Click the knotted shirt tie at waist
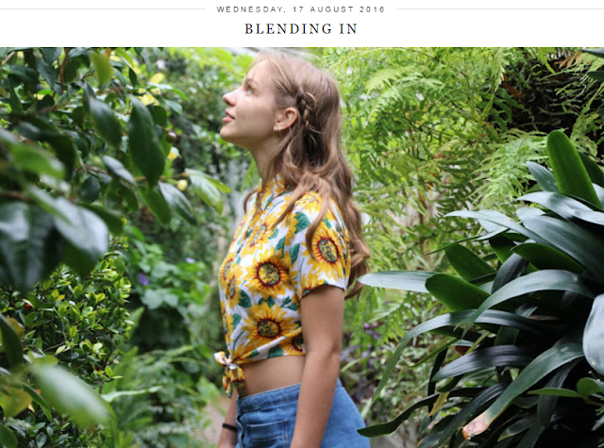Screen dimensions: 604x448 click(x=232, y=372)
